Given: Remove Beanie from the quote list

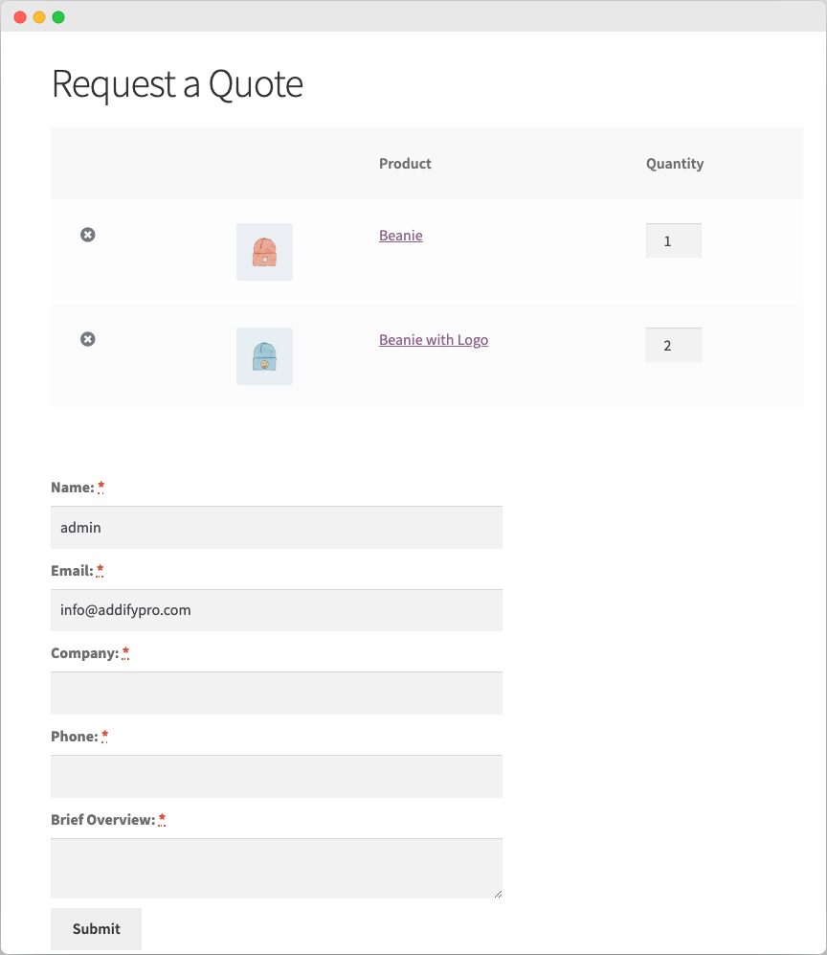Looking at the screenshot, I should pos(87,234).
